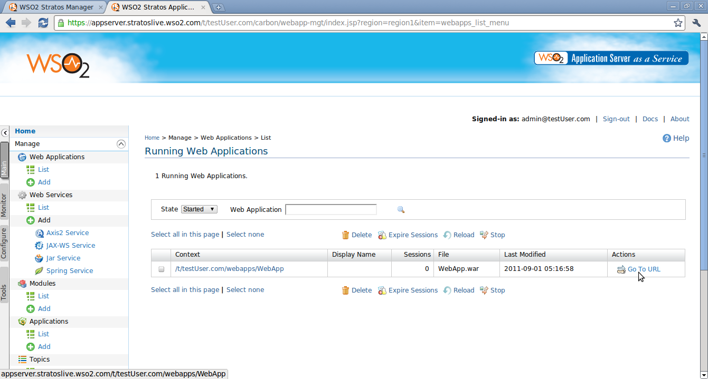The height and width of the screenshot is (379, 708).
Task: Open the browser wrench menu
Action: coord(696,23)
